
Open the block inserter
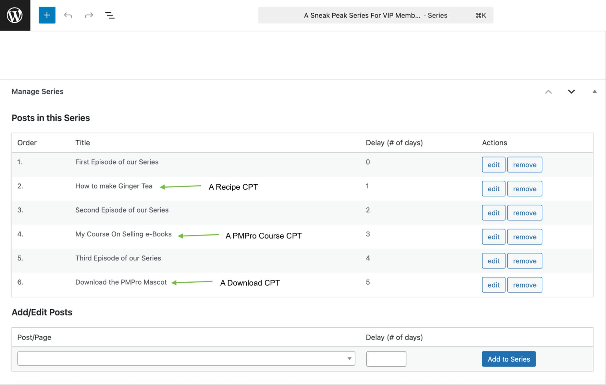click(47, 15)
